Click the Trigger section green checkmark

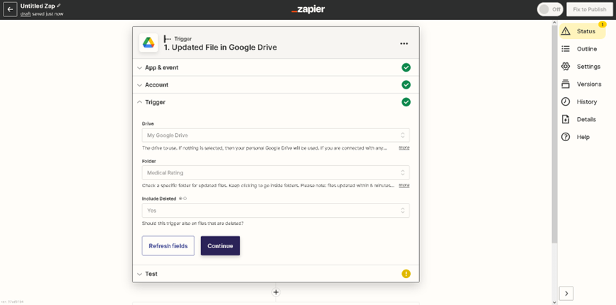tap(406, 102)
